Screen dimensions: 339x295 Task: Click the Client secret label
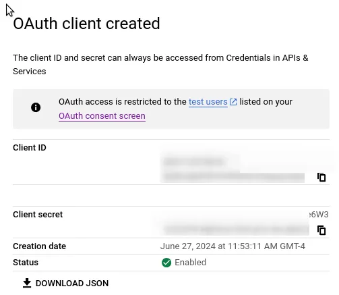[x=38, y=215]
